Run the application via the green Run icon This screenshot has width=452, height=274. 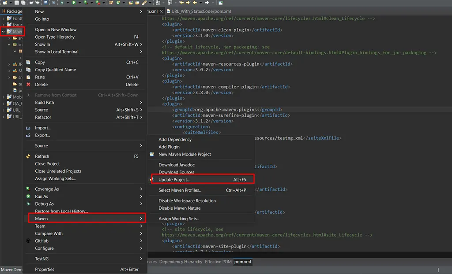[74, 3]
